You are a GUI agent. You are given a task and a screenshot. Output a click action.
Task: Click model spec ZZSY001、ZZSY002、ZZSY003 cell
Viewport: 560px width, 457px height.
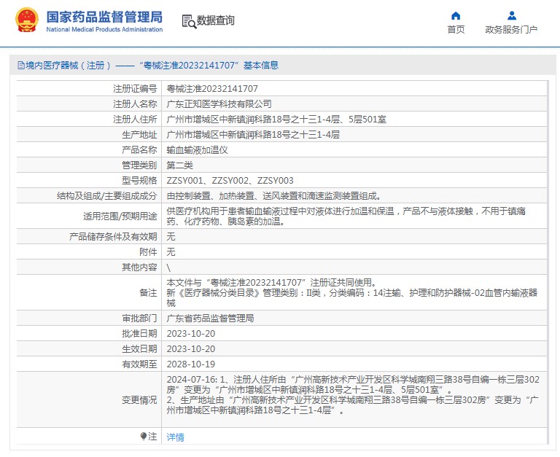click(230, 180)
